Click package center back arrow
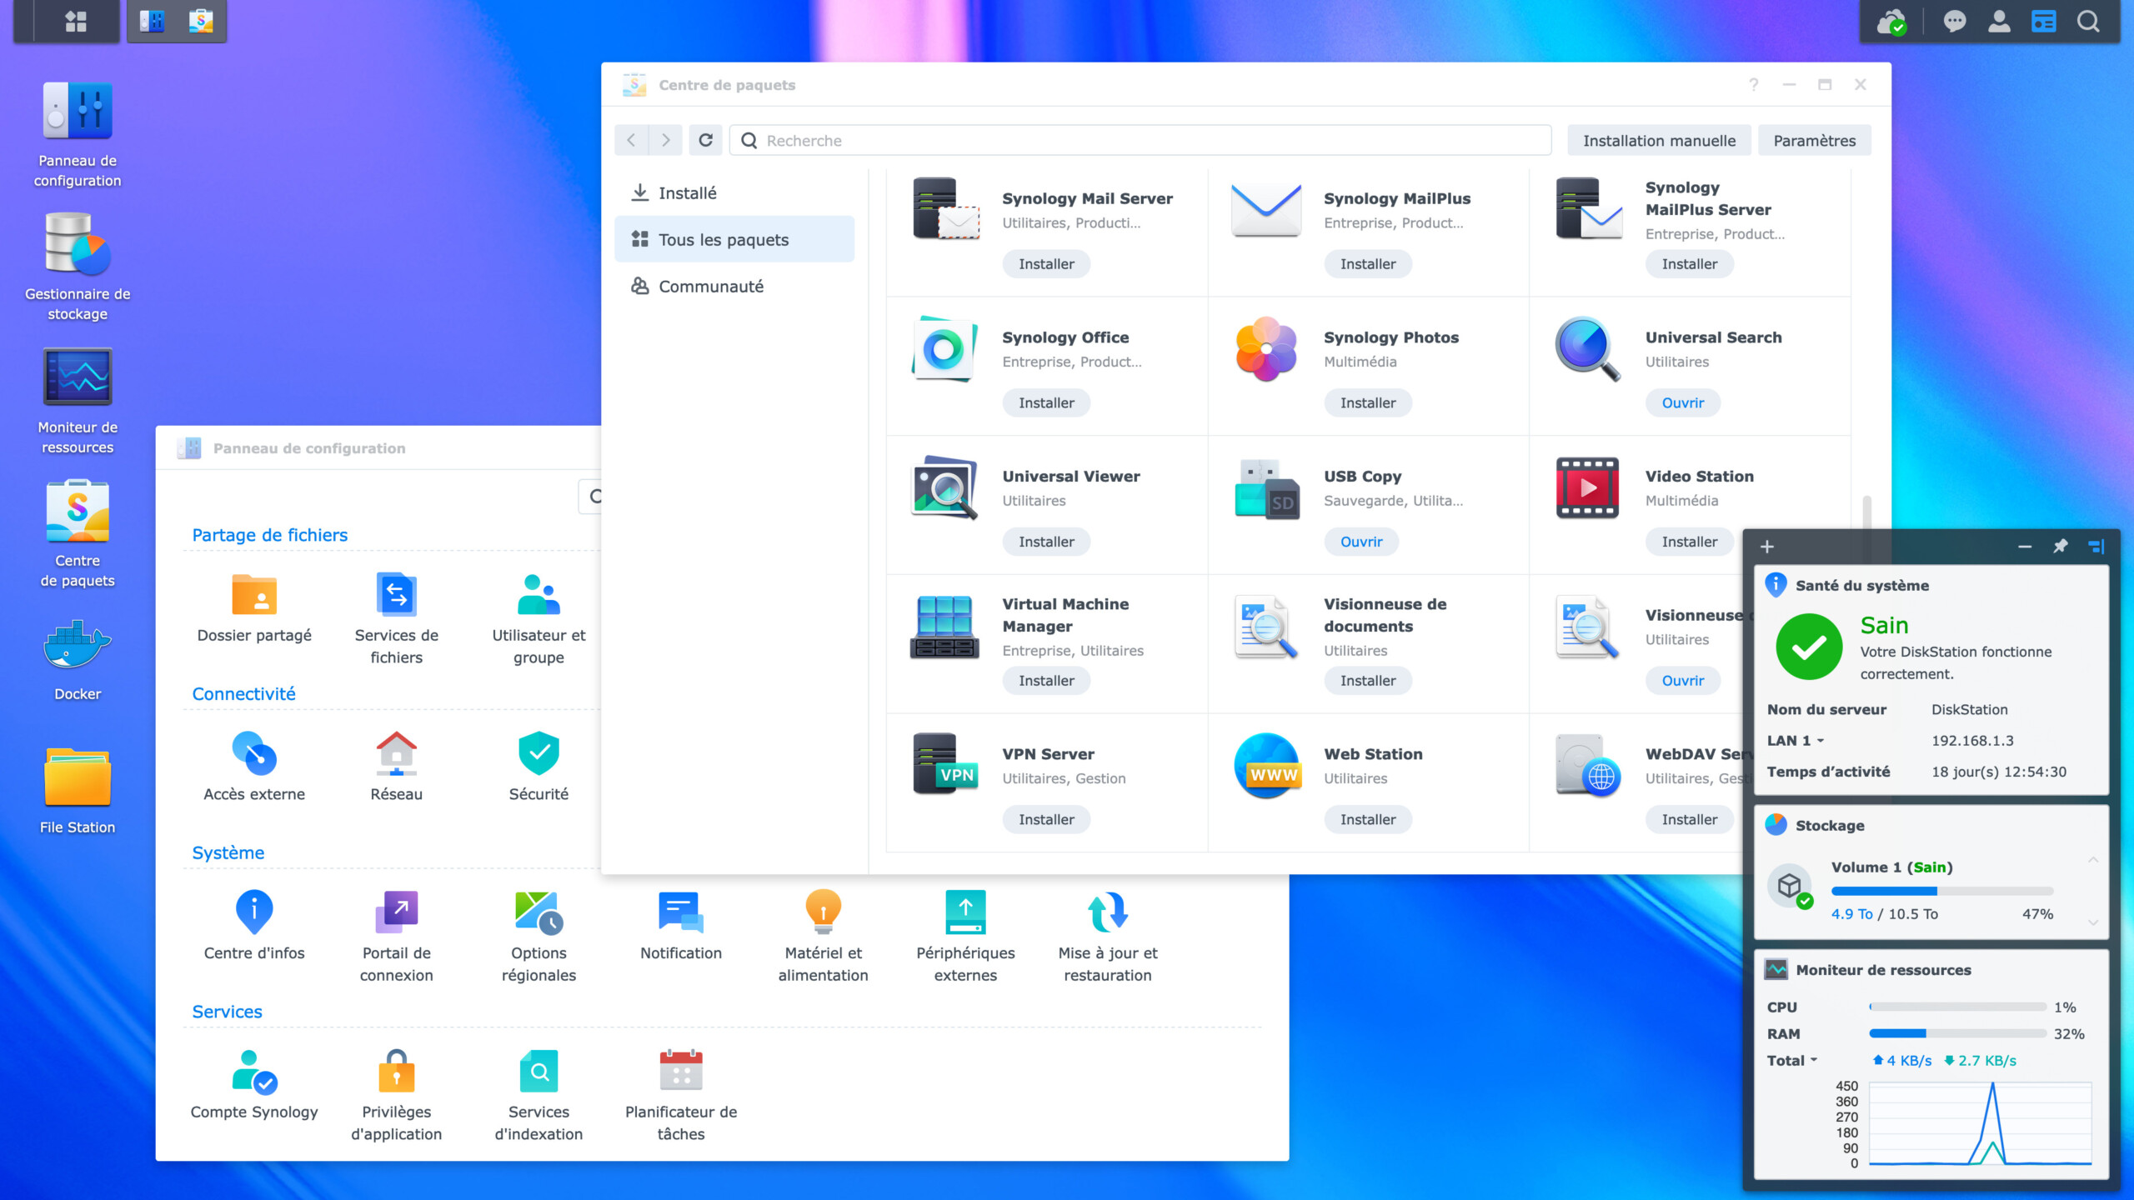 (631, 140)
